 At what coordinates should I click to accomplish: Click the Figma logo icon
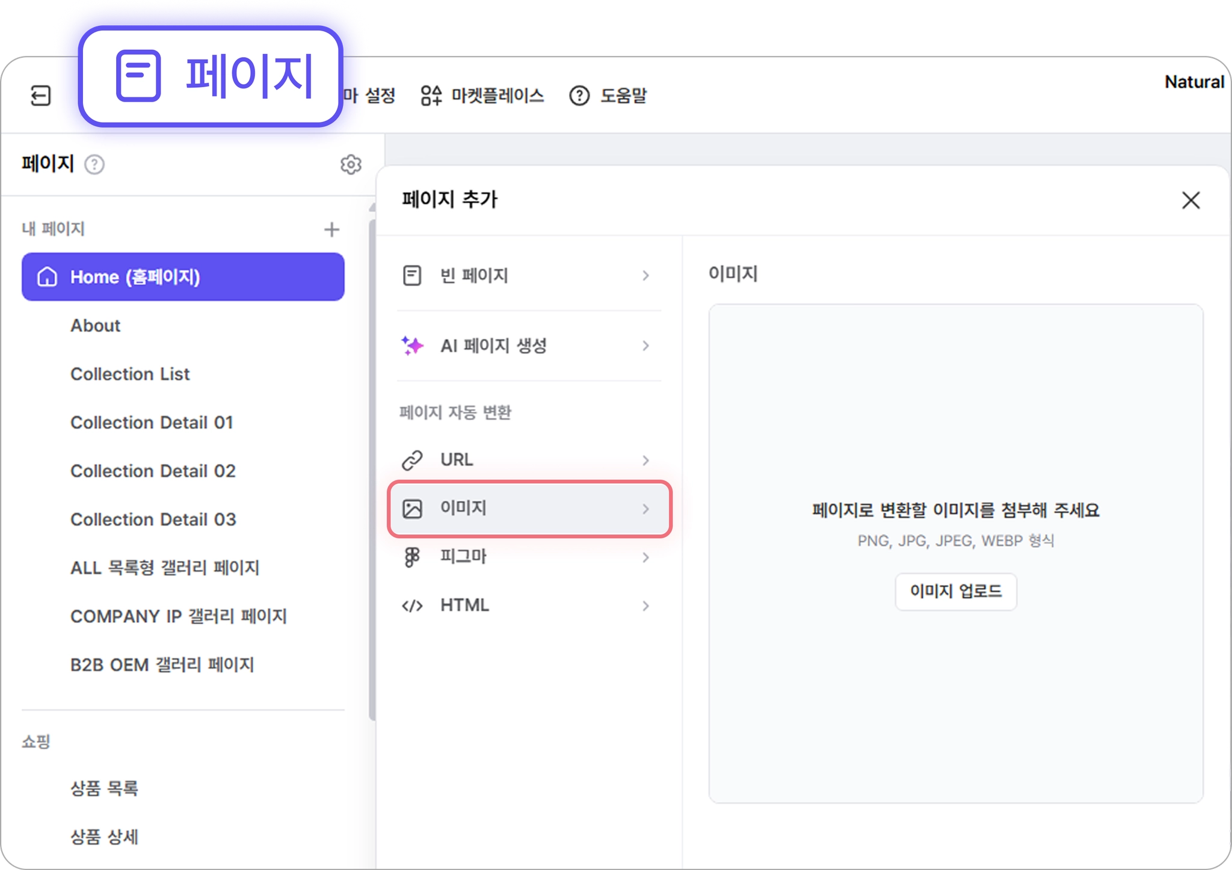coord(412,557)
